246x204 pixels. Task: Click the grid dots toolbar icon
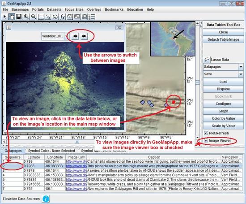[x=84, y=17]
